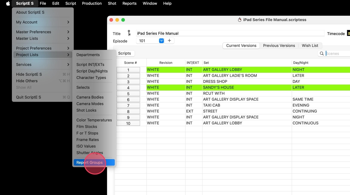Click the key icon beside Title
350x195 pixels.
point(129,33)
